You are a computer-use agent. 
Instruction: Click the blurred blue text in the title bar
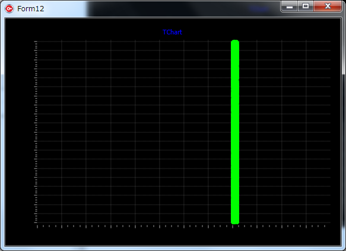259,9
